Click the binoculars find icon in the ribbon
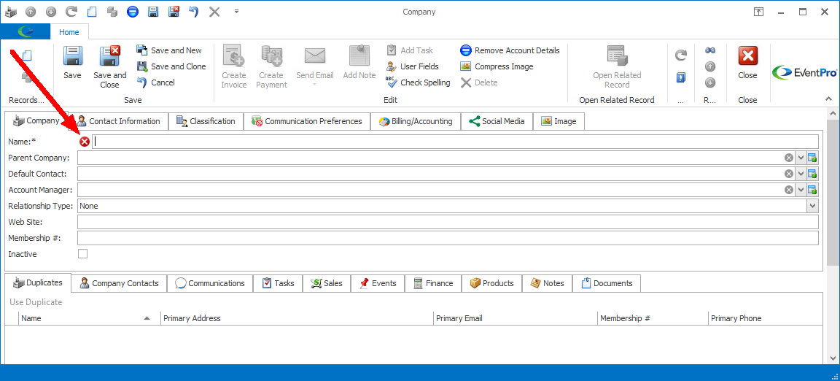840x381 pixels. [709, 50]
